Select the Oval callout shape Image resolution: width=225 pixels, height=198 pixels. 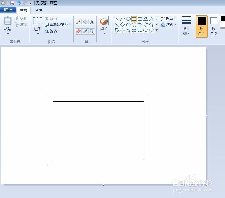(146, 30)
